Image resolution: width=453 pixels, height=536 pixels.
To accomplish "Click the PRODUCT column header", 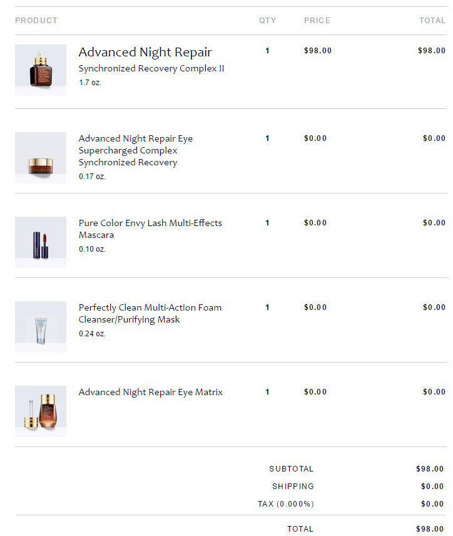I will click(x=36, y=21).
